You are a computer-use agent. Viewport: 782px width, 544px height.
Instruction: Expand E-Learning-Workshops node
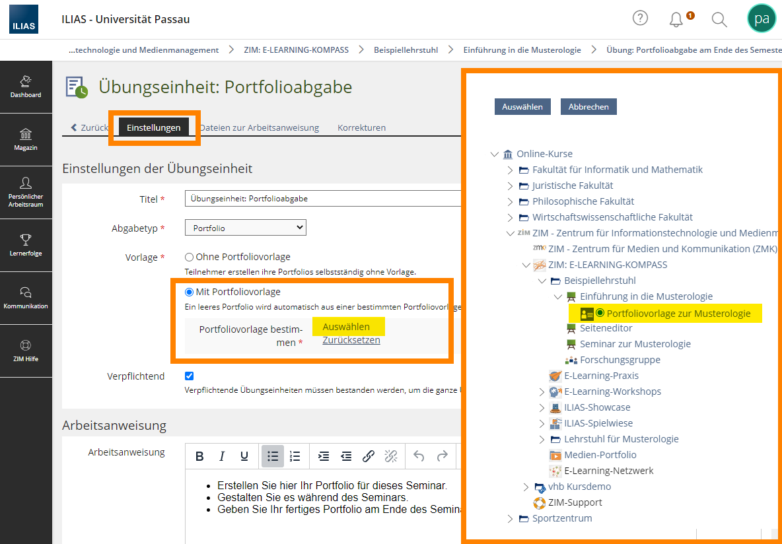pos(542,392)
